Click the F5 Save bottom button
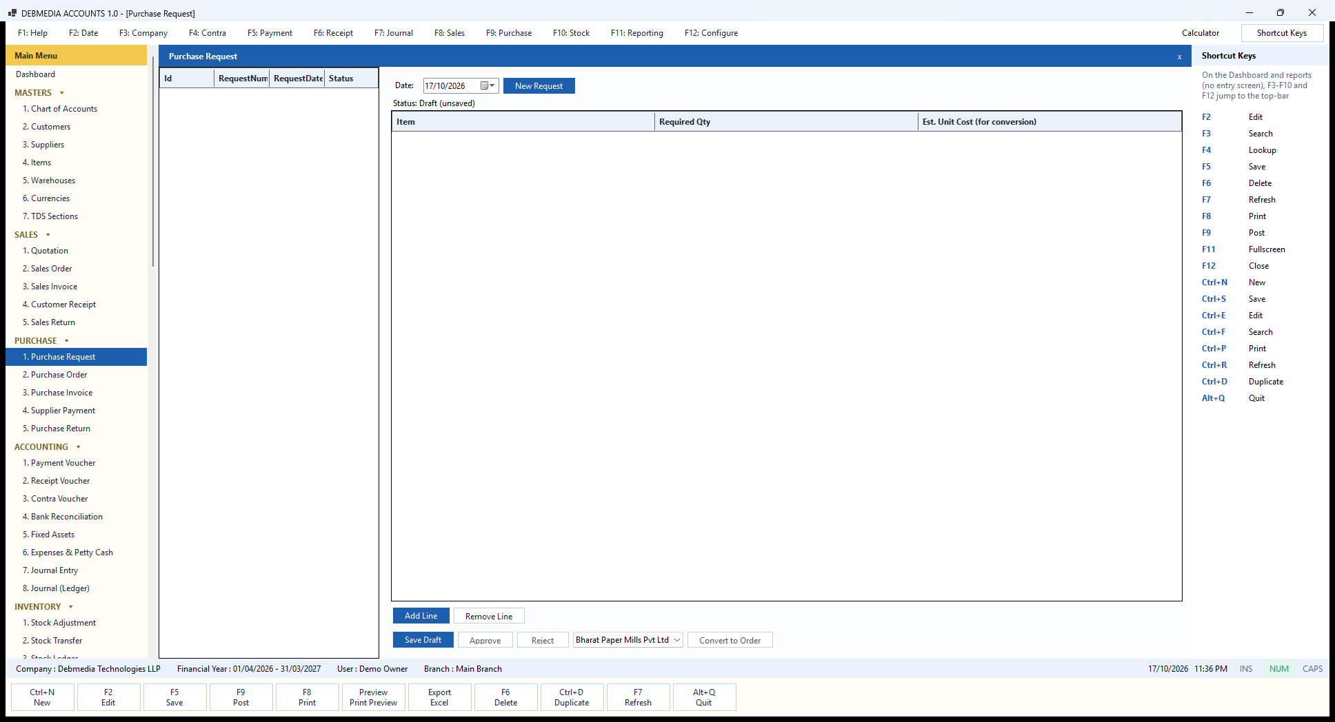 (x=174, y=697)
